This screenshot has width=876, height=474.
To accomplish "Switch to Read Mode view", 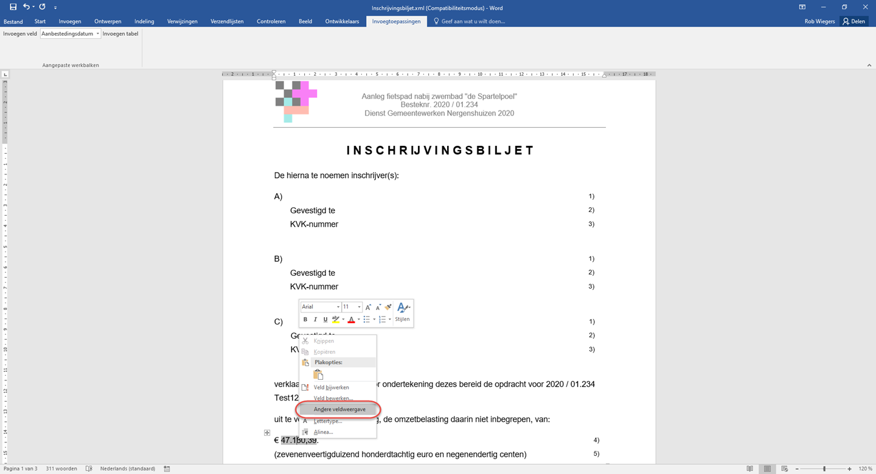I will coord(750,469).
